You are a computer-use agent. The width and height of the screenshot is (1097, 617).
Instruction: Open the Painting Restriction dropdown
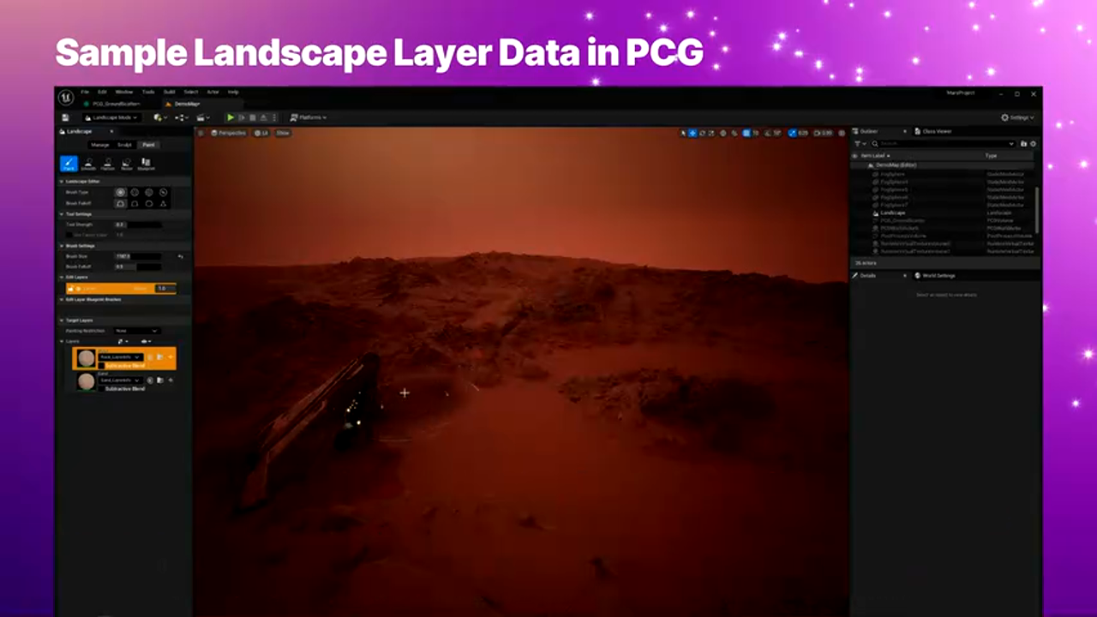(x=136, y=331)
